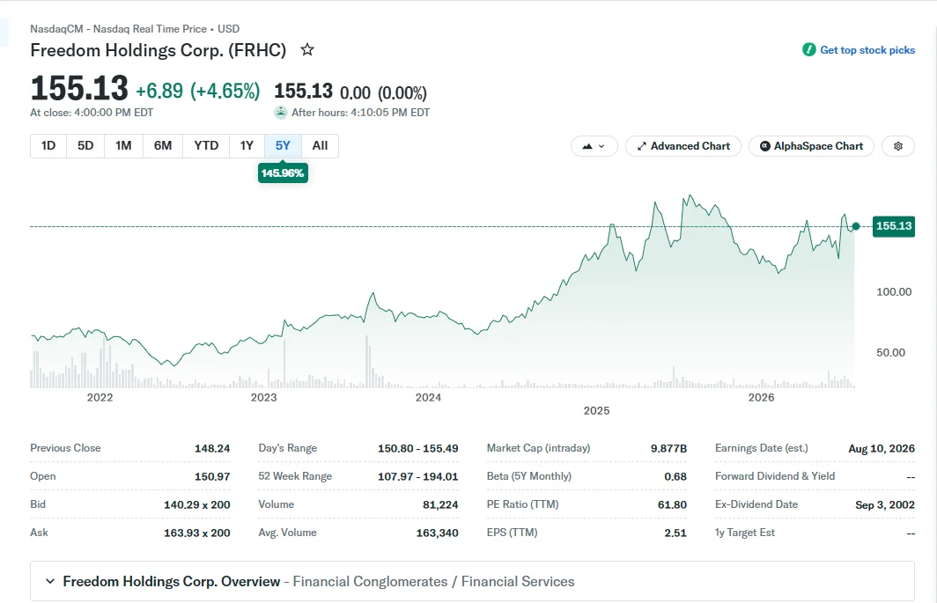937x603 pixels.
Task: Select the All time range tab
Action: [x=320, y=146]
